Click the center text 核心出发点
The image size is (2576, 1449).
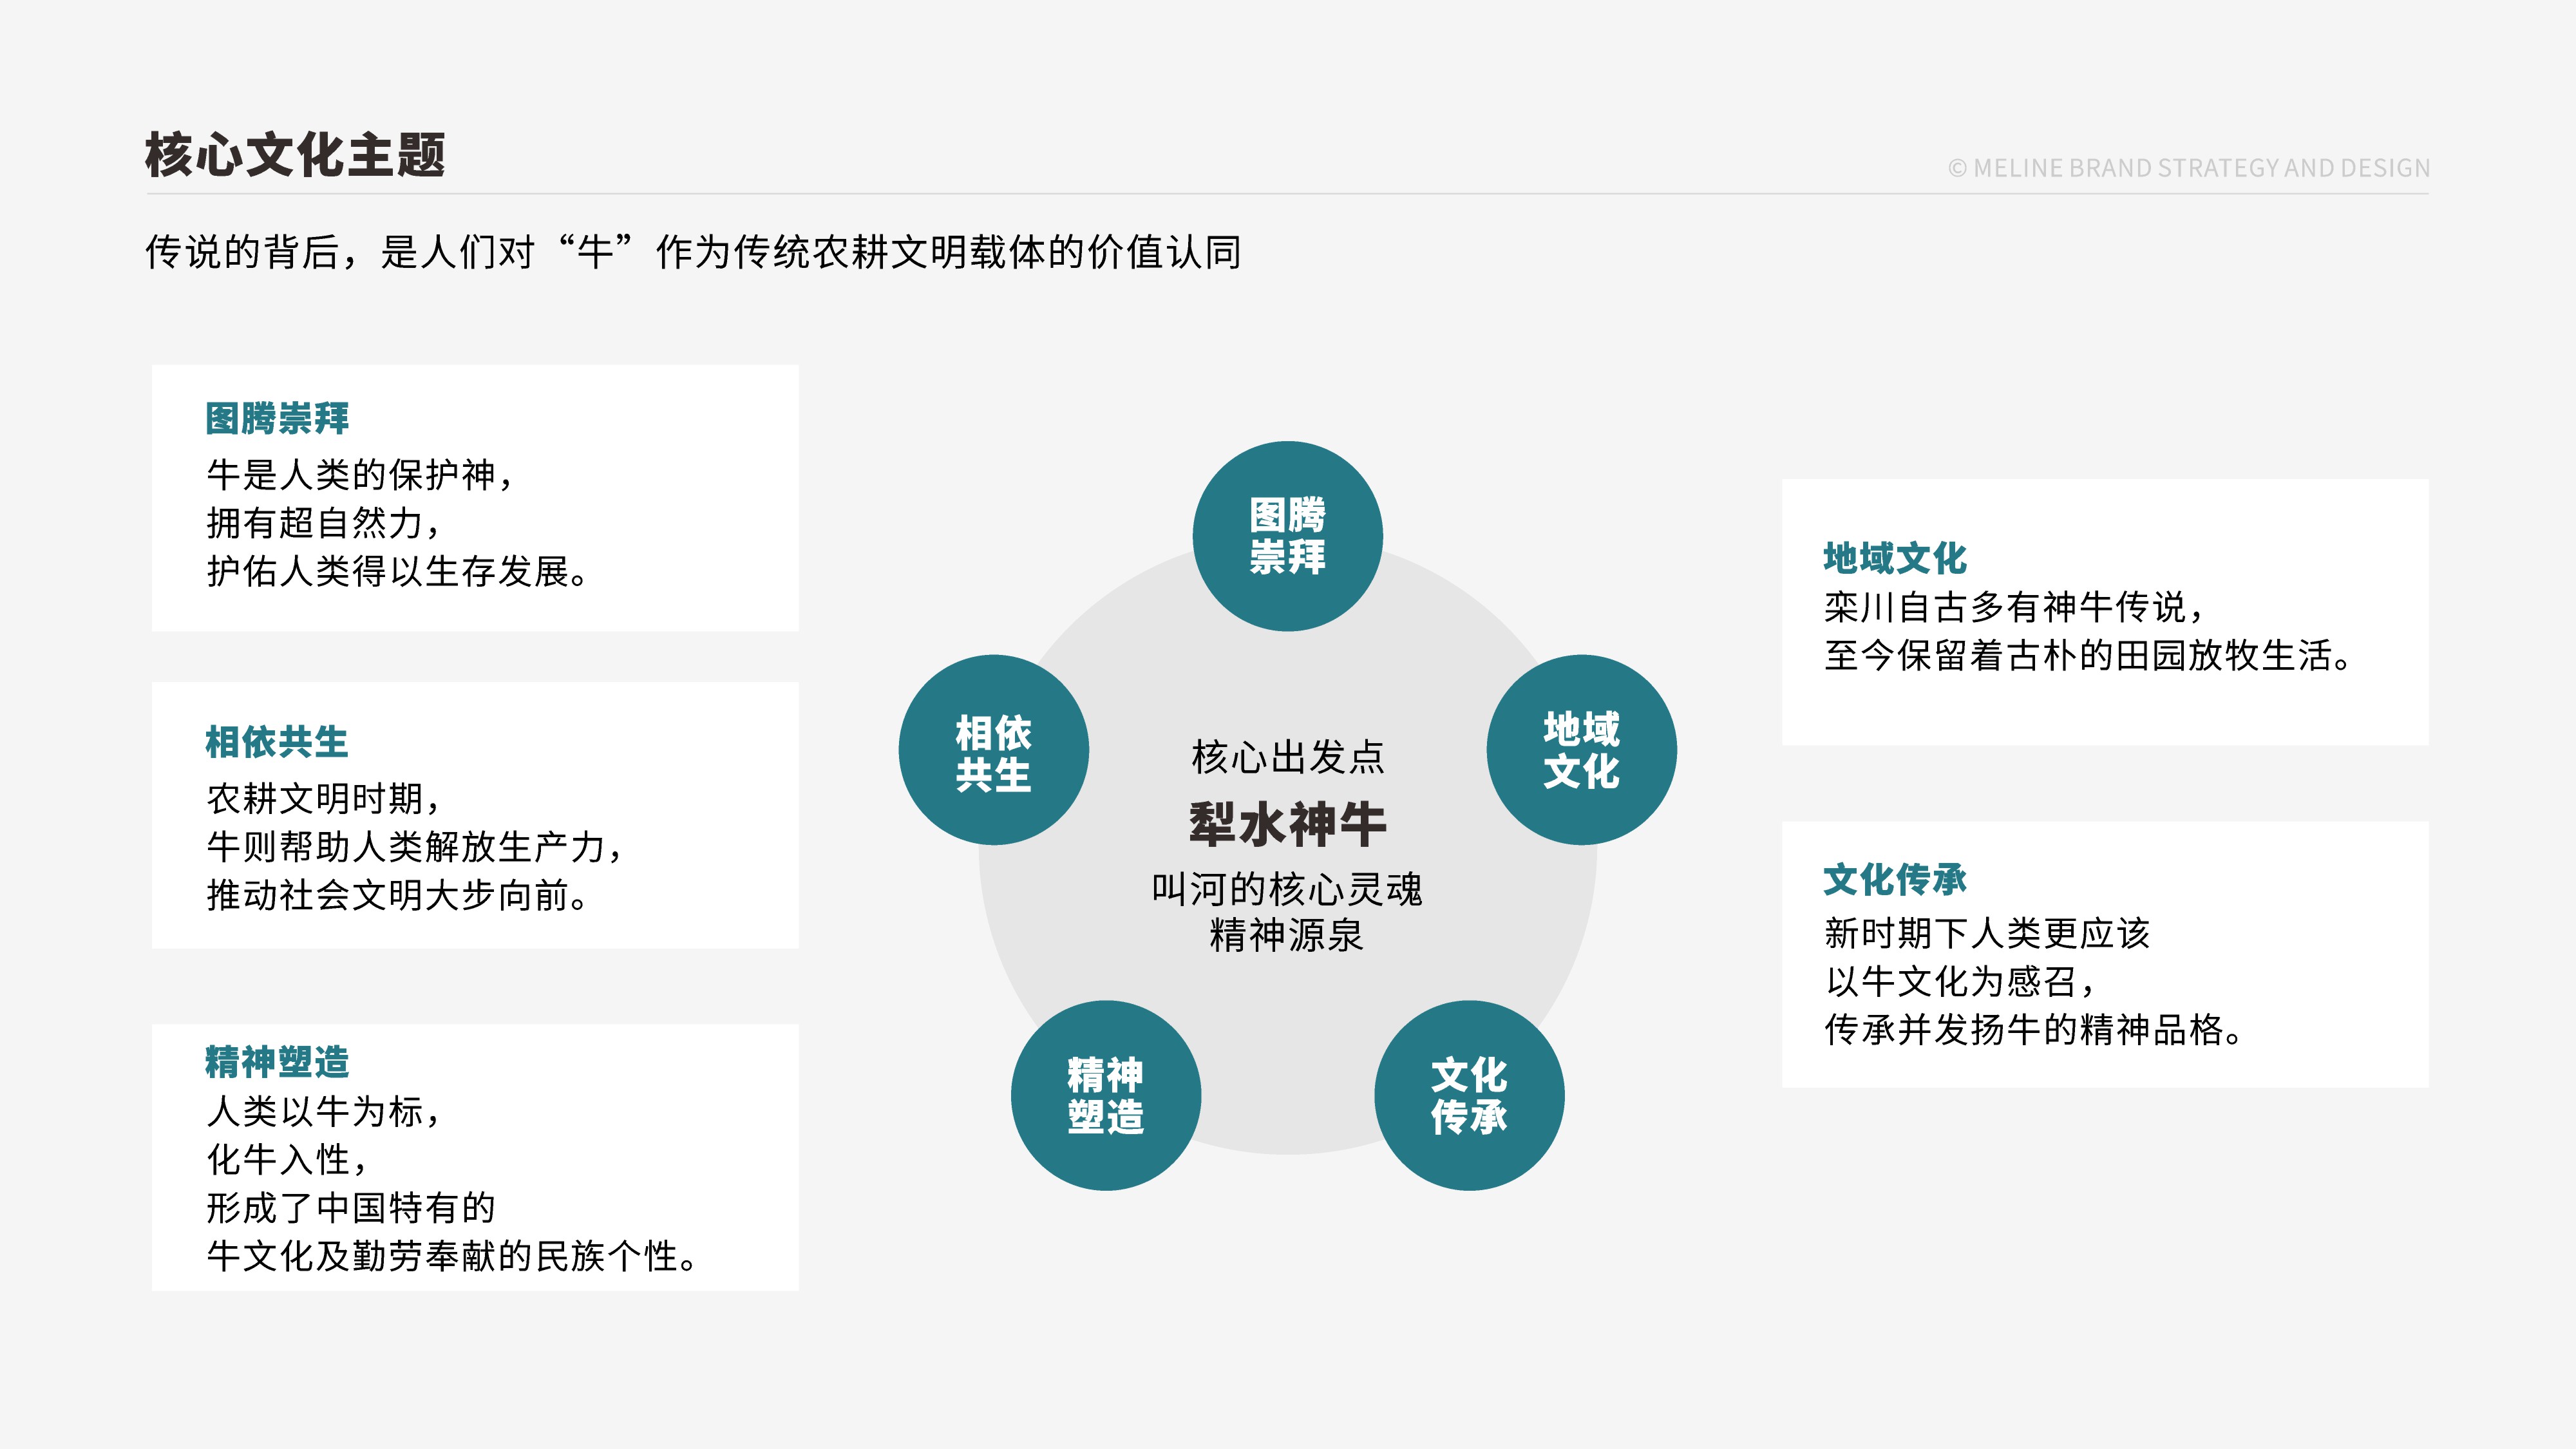point(1288,757)
